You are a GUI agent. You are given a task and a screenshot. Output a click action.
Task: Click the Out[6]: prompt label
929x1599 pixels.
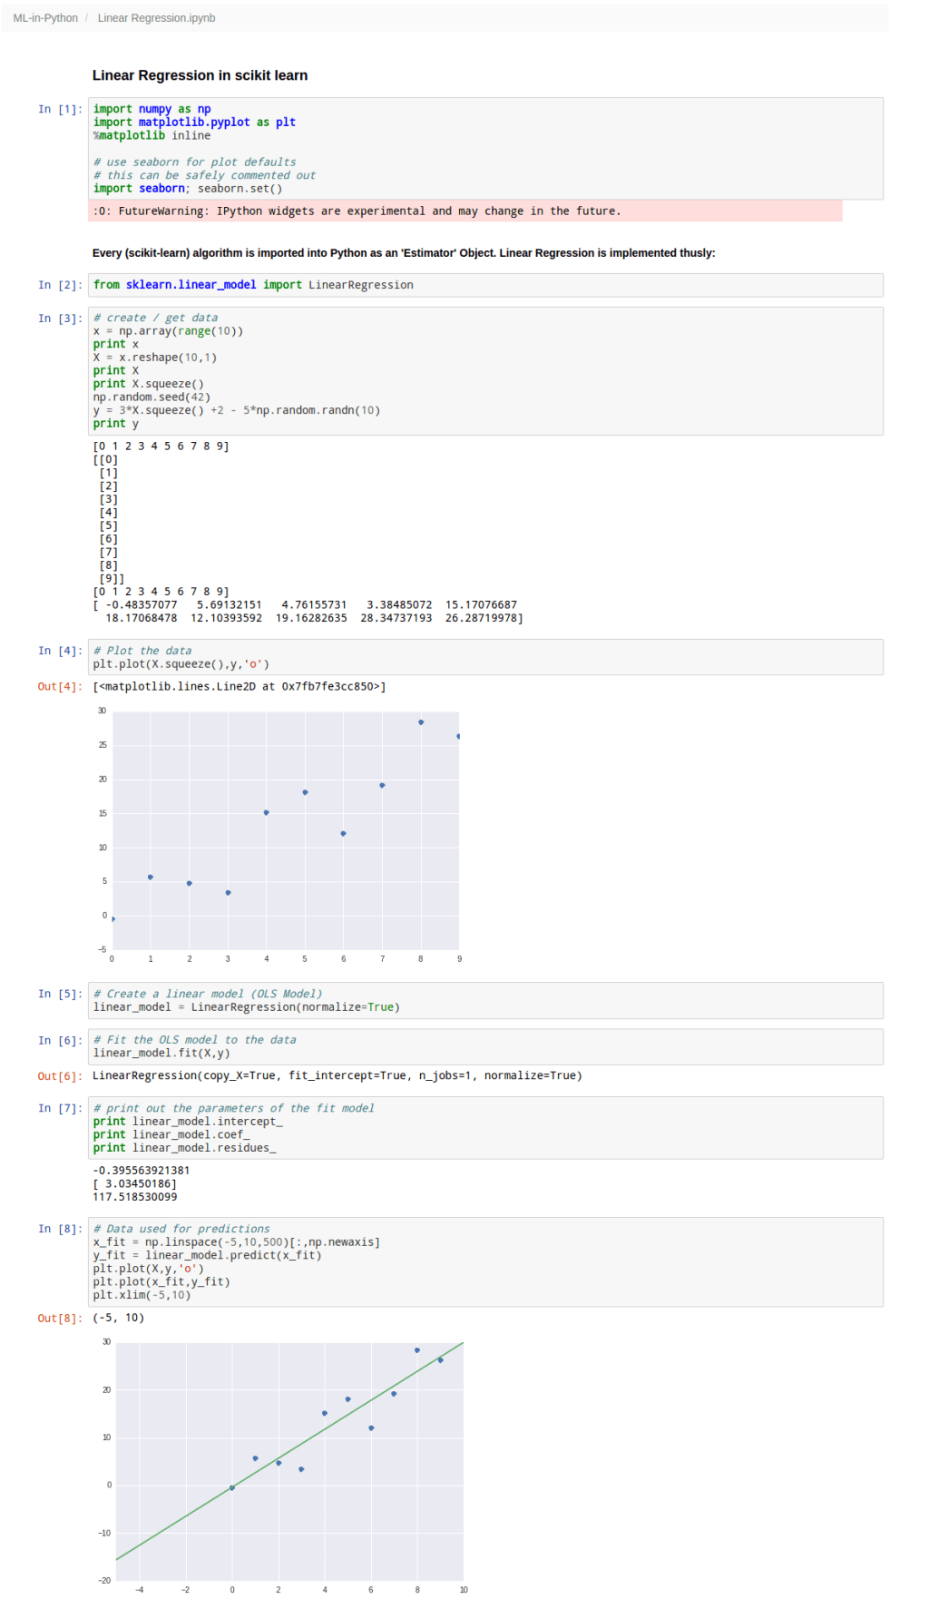pyautogui.click(x=60, y=1076)
